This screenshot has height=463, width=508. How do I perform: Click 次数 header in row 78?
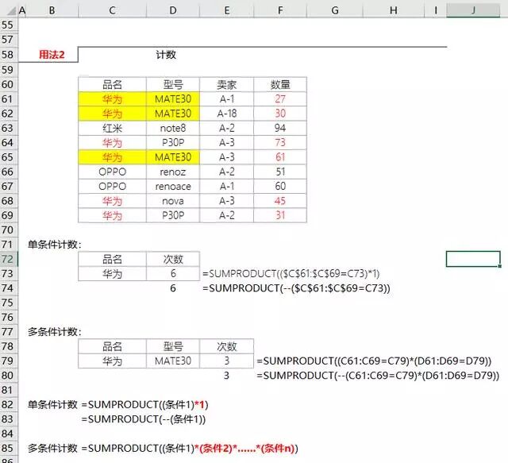pyautogui.click(x=227, y=346)
